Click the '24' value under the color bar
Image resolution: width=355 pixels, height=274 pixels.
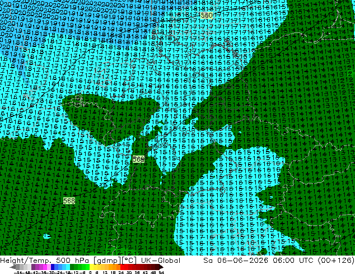[121, 272]
